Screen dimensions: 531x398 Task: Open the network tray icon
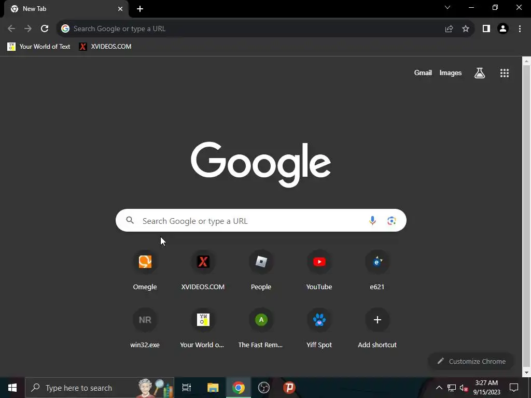tap(452, 388)
